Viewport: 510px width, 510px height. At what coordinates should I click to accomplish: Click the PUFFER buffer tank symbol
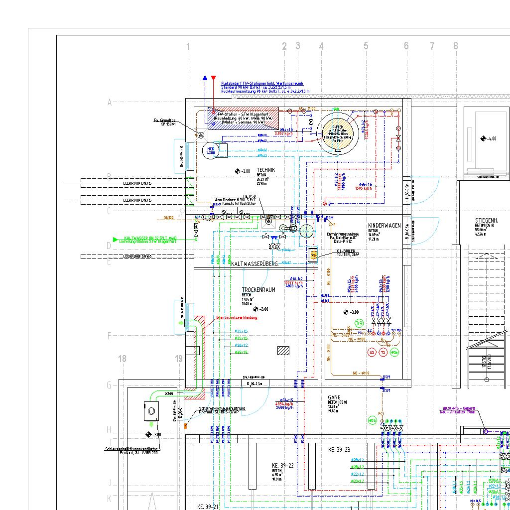337,132
